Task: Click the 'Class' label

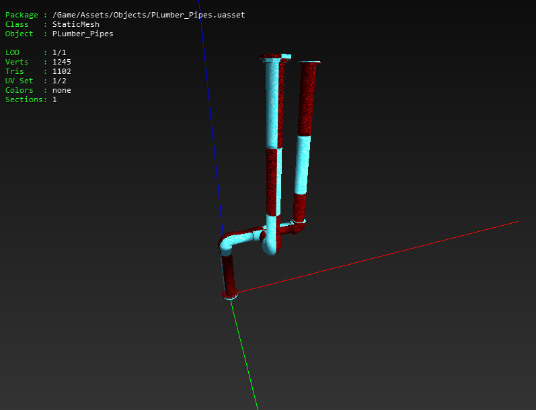Action: coord(17,24)
